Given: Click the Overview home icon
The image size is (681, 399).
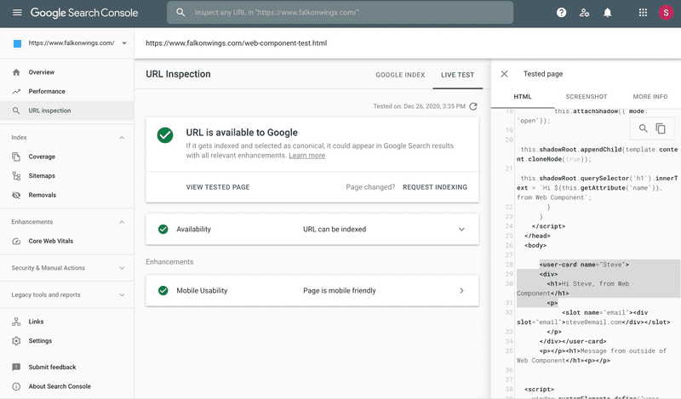Looking at the screenshot, I should pyautogui.click(x=16, y=72).
